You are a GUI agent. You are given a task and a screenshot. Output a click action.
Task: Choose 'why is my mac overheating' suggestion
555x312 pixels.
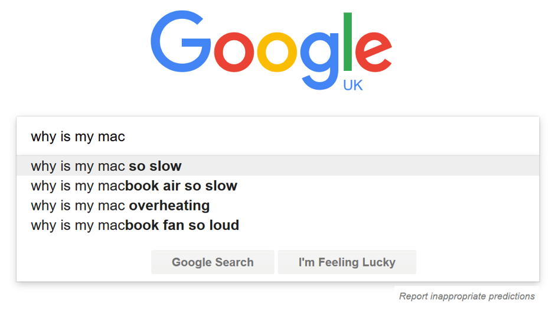pyautogui.click(x=278, y=206)
